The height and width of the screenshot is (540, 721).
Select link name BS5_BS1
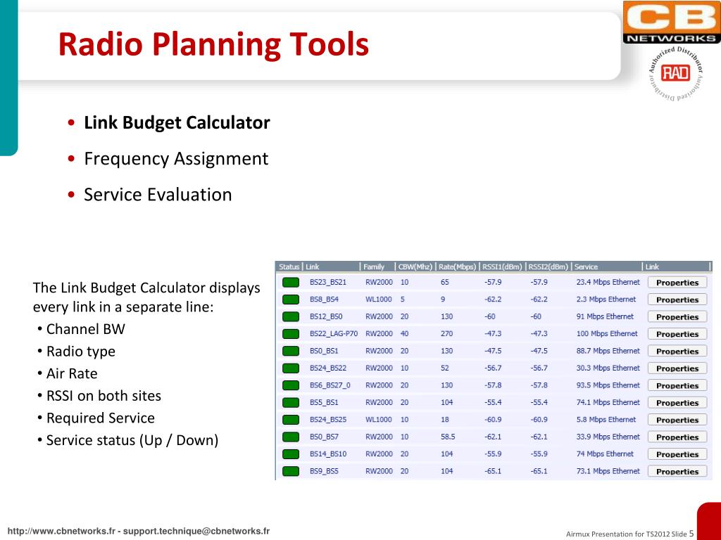[324, 402]
